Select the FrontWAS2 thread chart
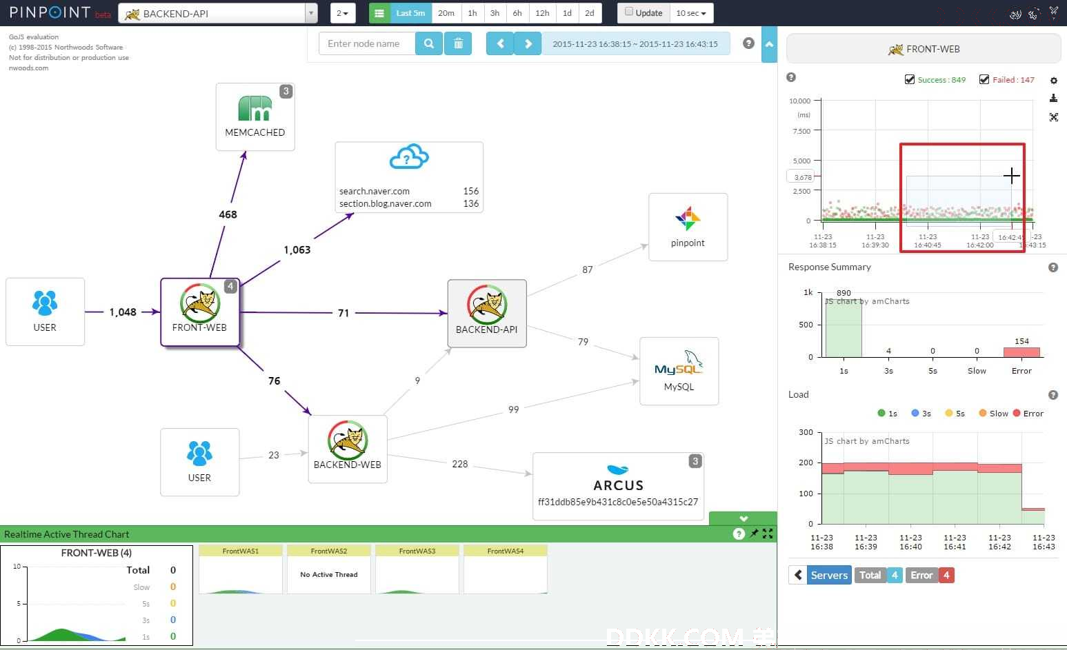This screenshot has height=650, width=1067. point(329,569)
